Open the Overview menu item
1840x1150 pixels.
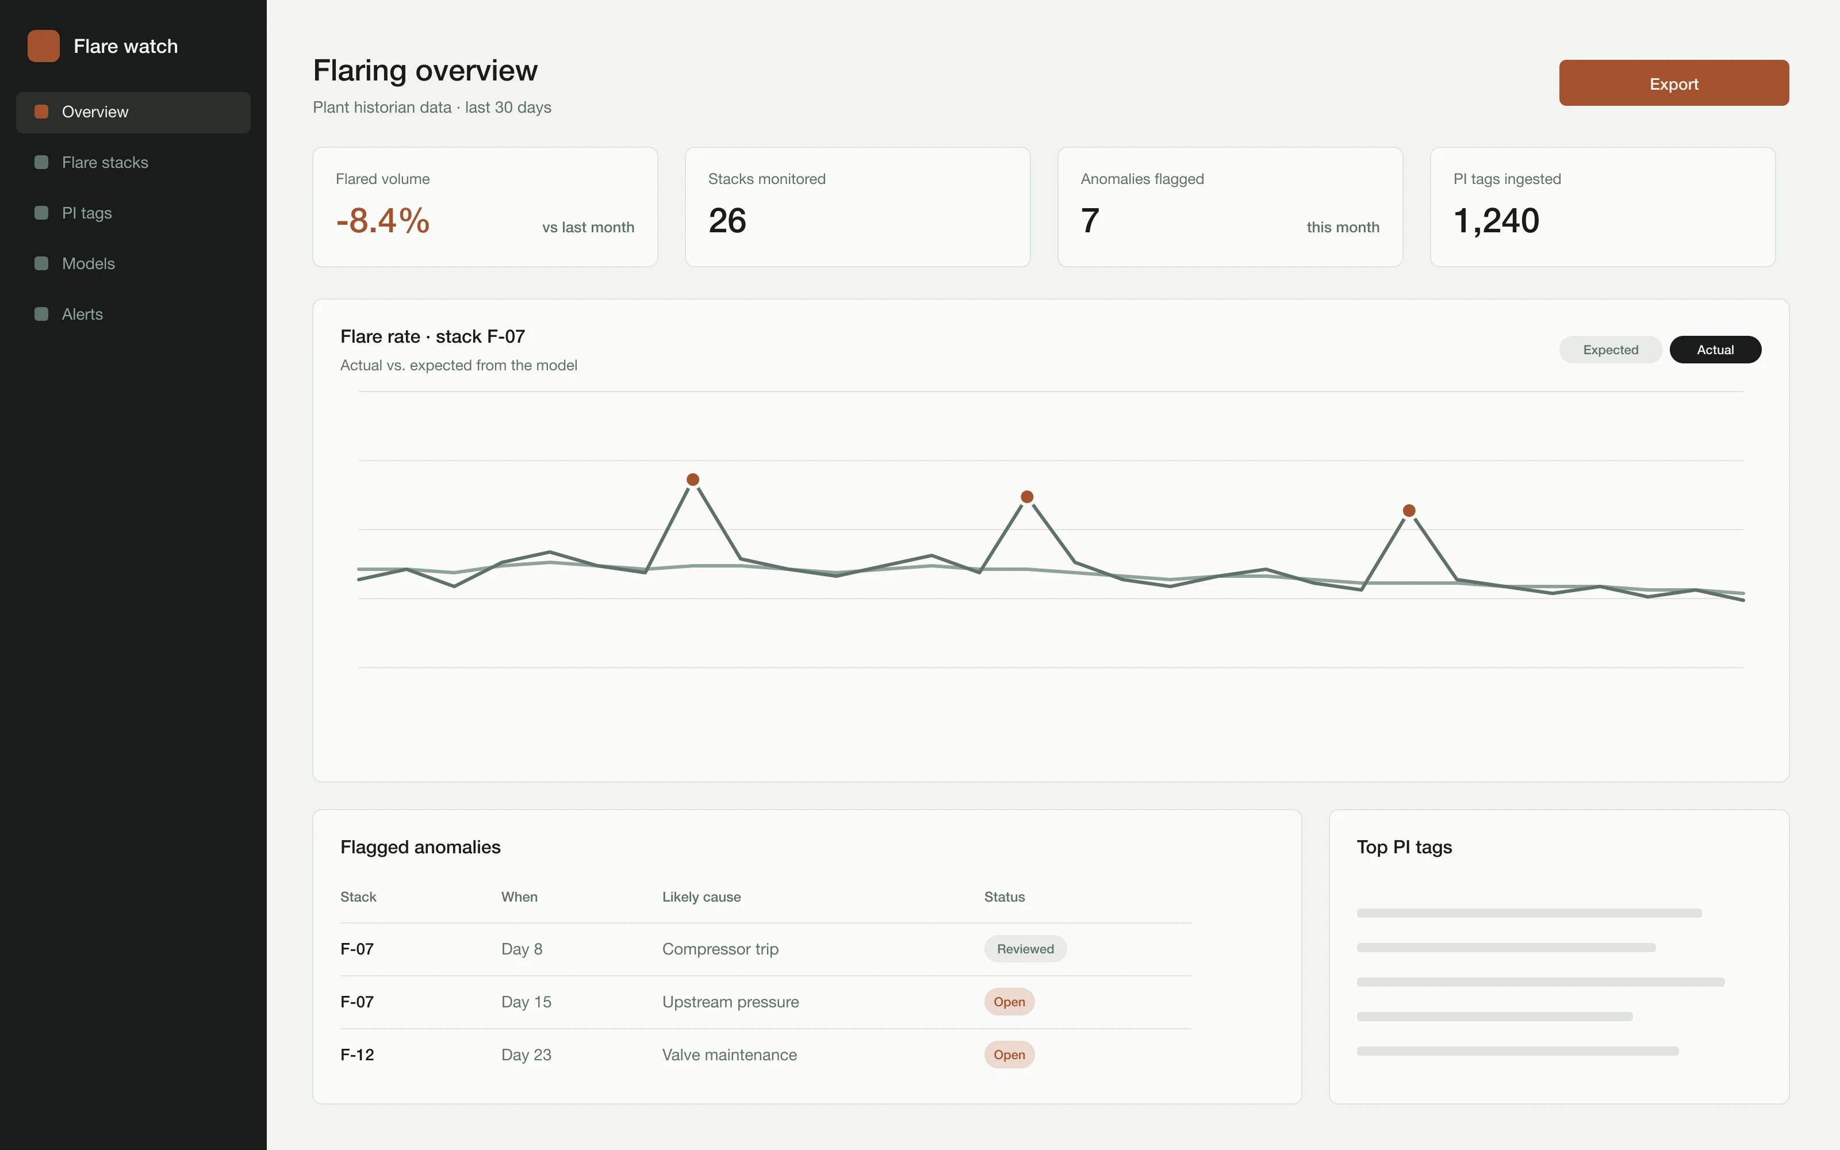133,113
